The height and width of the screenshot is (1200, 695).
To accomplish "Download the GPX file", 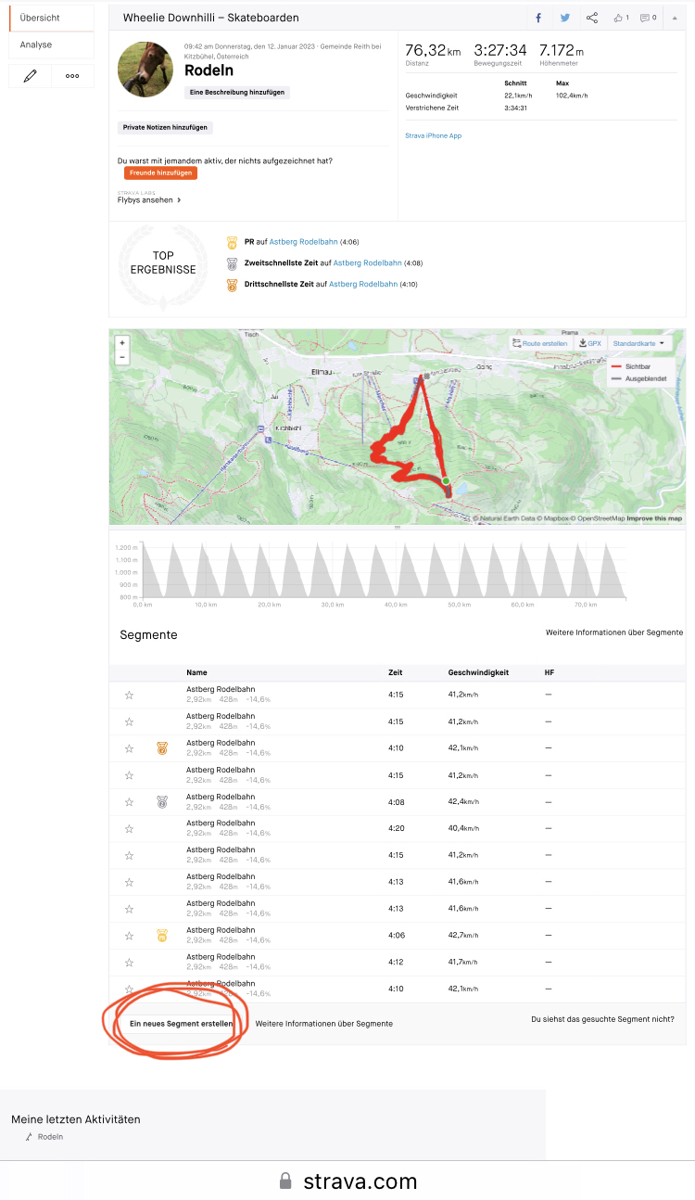I will click(x=589, y=343).
